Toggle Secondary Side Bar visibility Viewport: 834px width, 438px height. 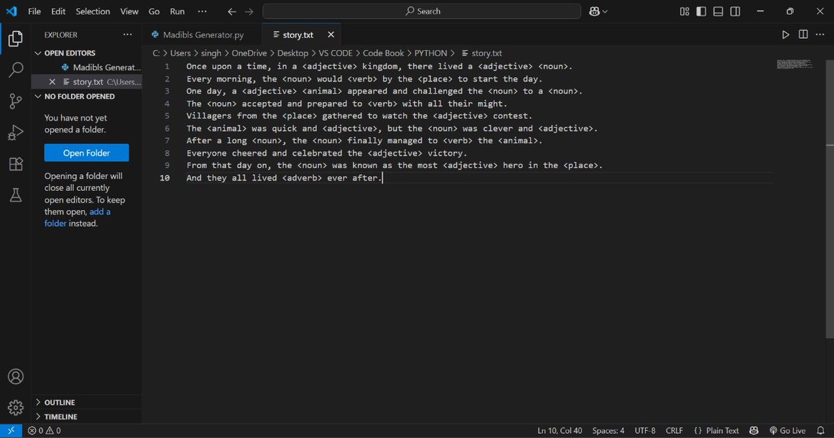point(735,11)
